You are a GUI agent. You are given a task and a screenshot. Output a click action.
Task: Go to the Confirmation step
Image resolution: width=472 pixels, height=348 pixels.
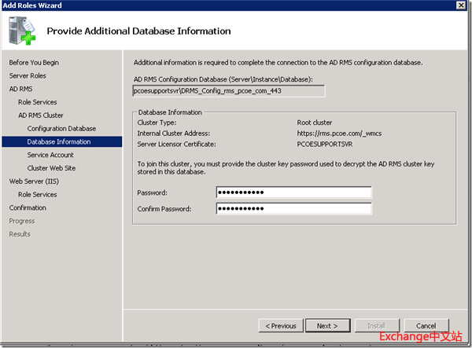28,207
